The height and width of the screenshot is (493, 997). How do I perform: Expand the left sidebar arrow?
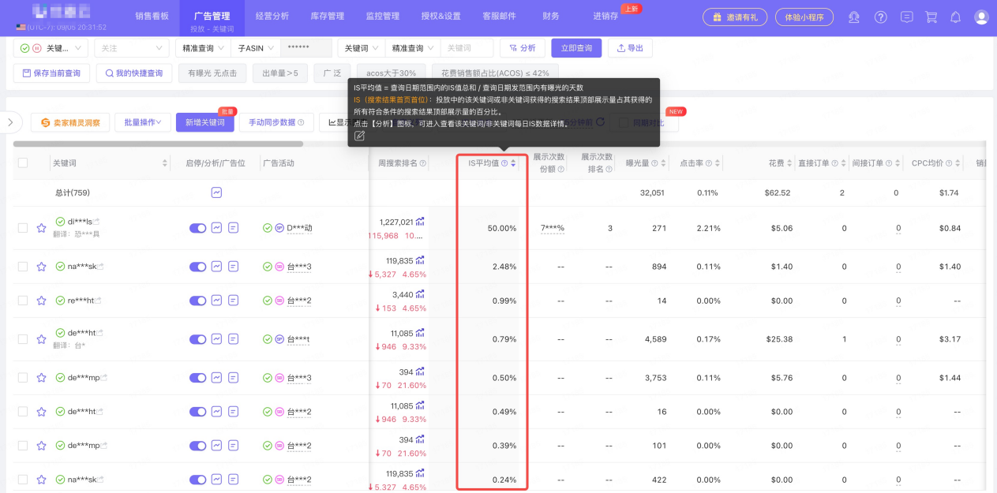[9, 122]
